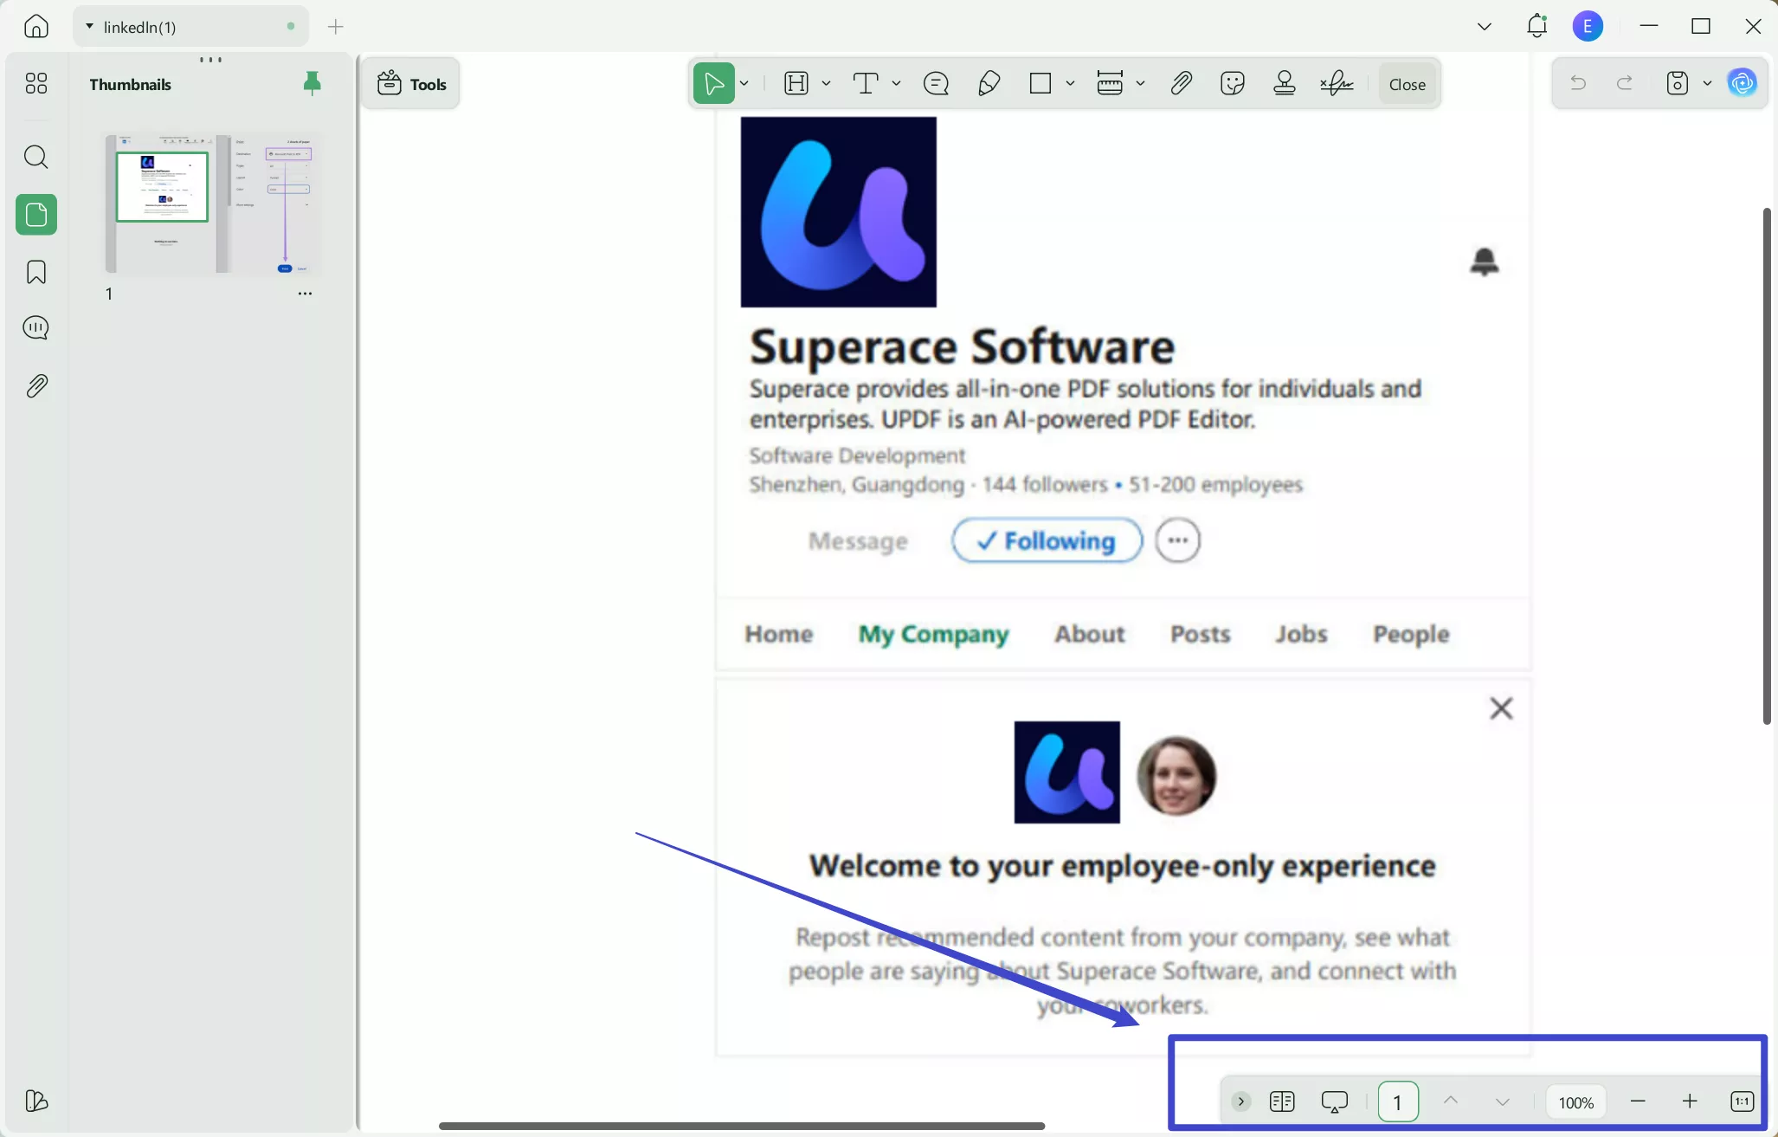Toggle the Thumbnails panel pin

pos(312,83)
